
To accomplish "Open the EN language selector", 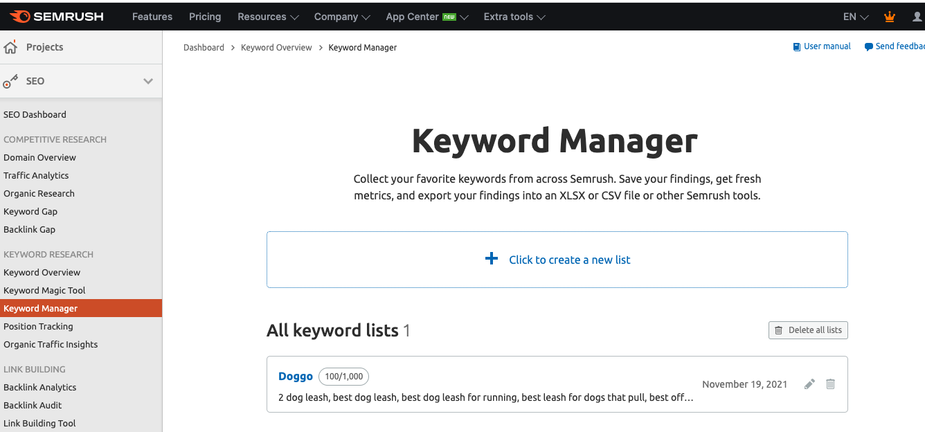I will pyautogui.click(x=856, y=17).
